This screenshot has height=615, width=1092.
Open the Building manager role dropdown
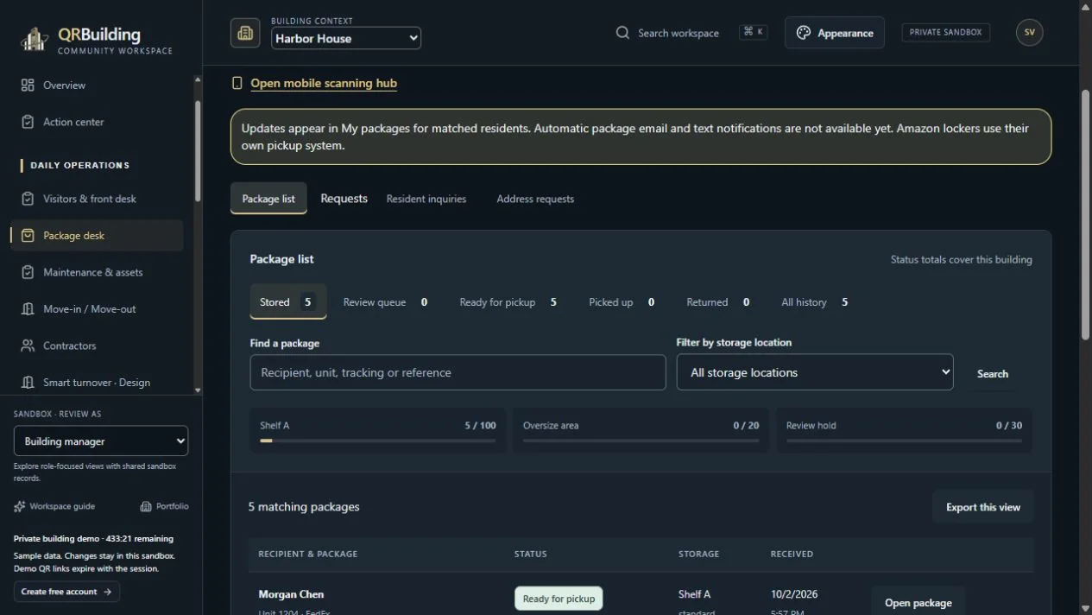[x=101, y=441]
